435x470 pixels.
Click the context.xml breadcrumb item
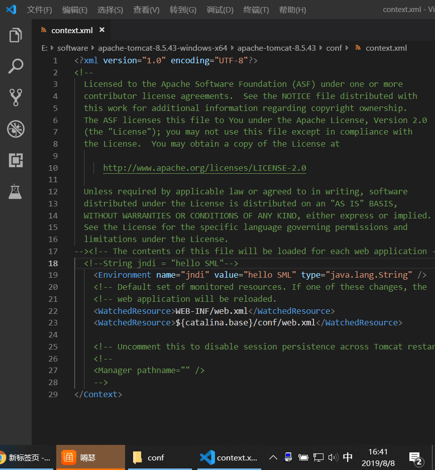(386, 48)
